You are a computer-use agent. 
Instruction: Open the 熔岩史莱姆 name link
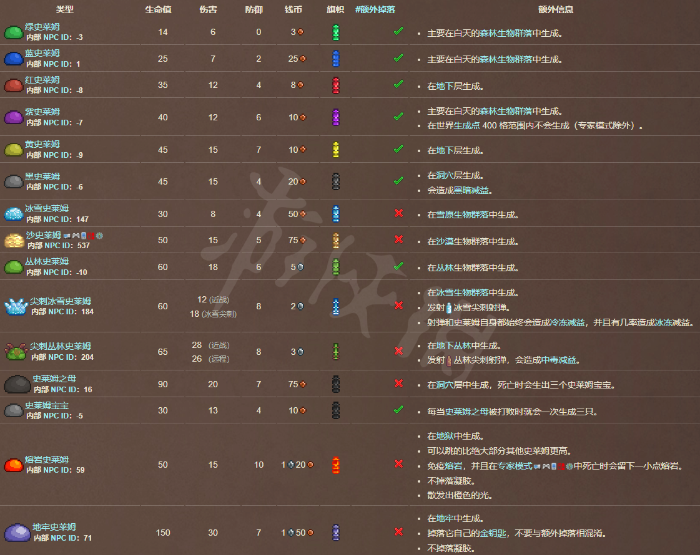pos(47,460)
